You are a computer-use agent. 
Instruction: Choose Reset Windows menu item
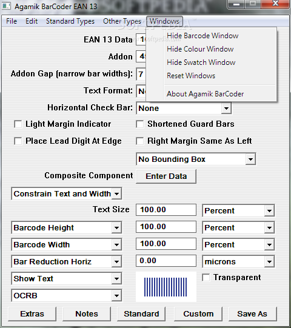pyautogui.click(x=191, y=76)
